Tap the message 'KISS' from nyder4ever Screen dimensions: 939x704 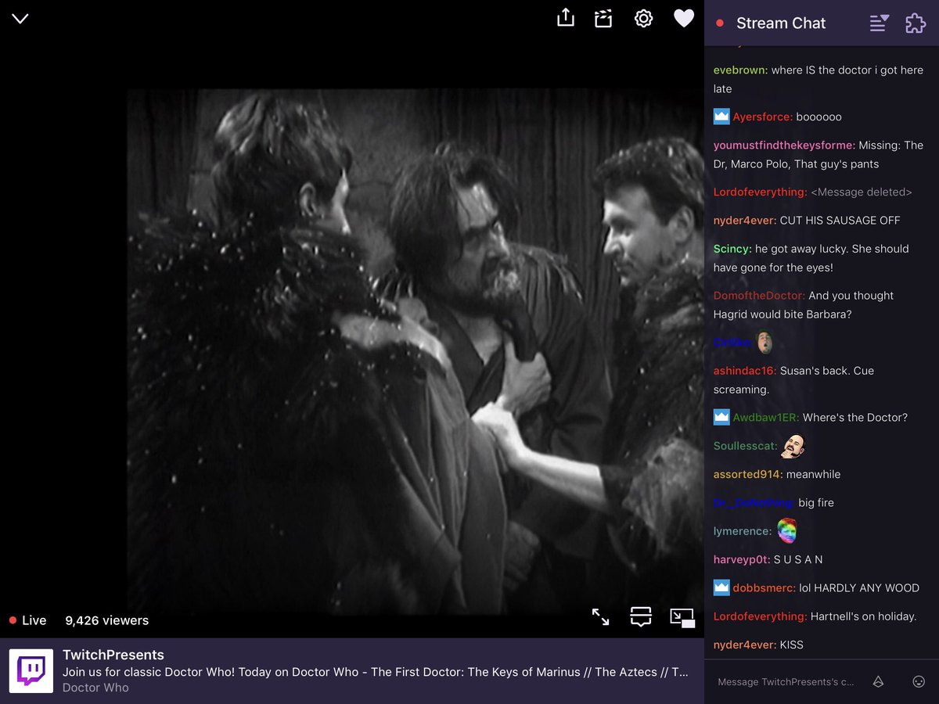[x=792, y=645]
